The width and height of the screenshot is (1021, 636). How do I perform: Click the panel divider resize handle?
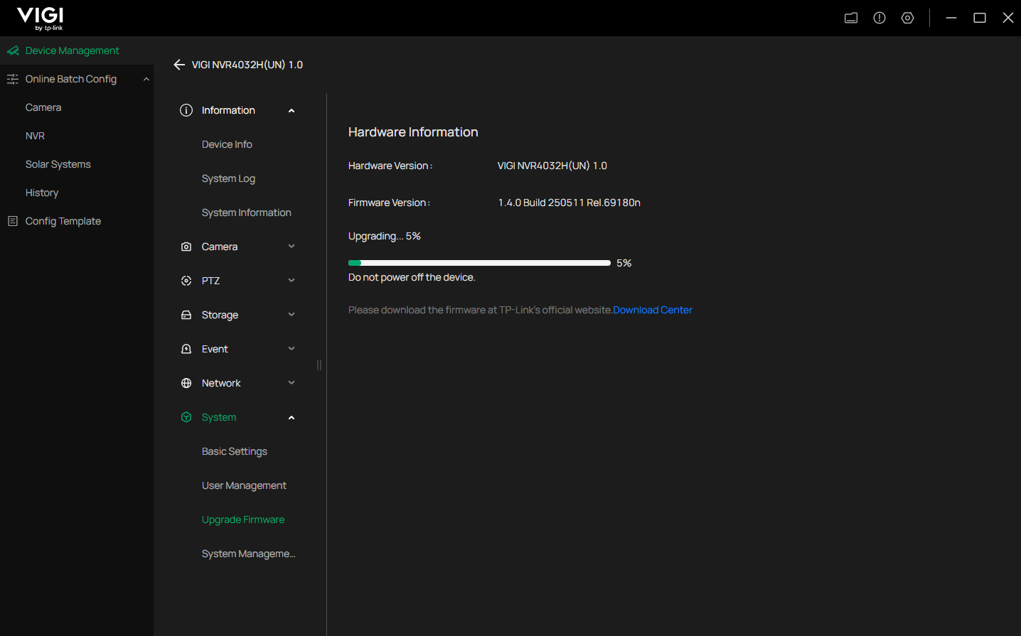click(319, 365)
